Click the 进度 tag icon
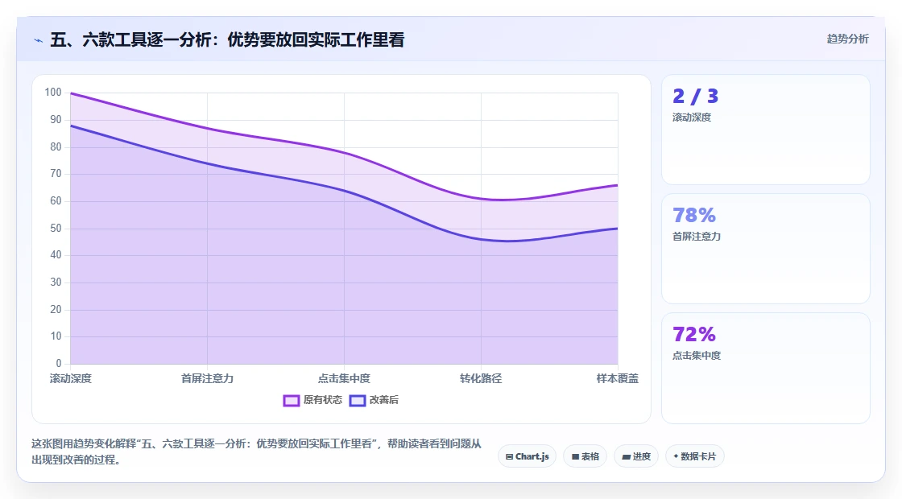 tap(627, 457)
